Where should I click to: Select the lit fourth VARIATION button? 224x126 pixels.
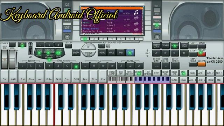coord(76,66)
